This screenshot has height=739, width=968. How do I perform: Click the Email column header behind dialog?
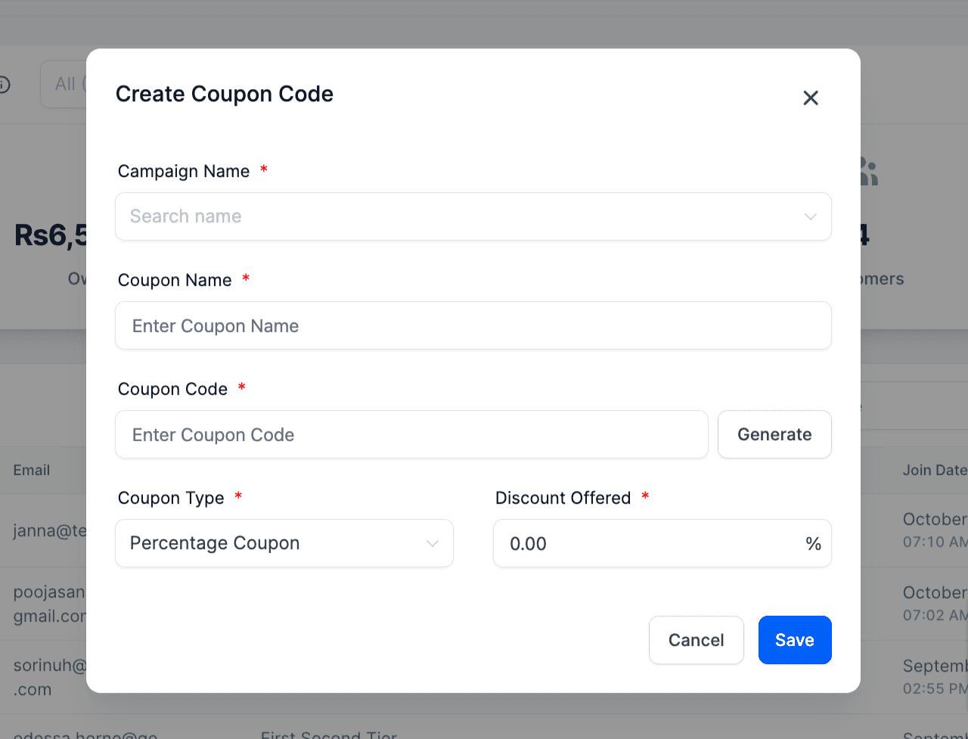click(32, 470)
